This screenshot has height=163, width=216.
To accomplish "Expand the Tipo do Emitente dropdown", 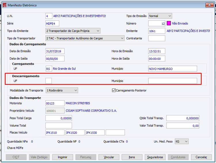I will (x=98, y=31).
